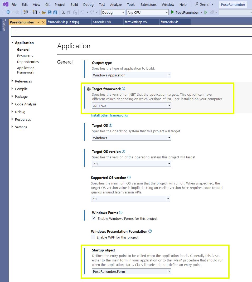Open the Supported OS version dropdown
This screenshot has width=252, height=282.
pyautogui.click(x=130, y=199)
